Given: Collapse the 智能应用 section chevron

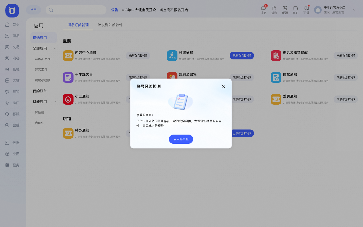Looking at the screenshot, I should coord(55,102).
